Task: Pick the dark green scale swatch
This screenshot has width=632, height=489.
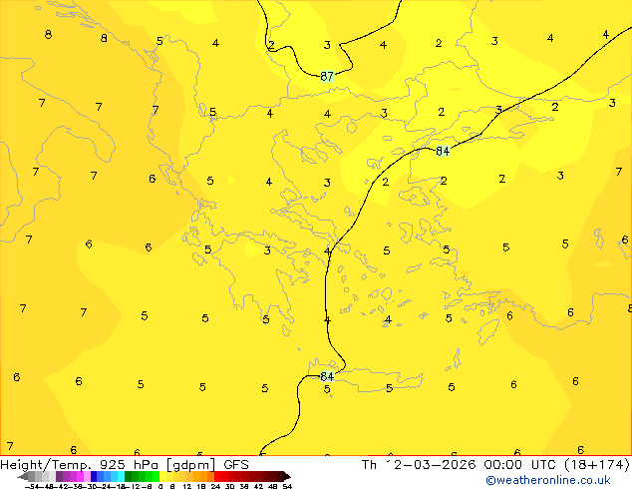Action: pos(129,476)
